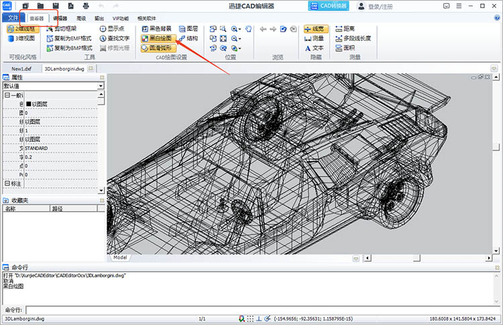
Task: Select the 多段线长度 polyline length tool
Action: [x=353, y=38]
